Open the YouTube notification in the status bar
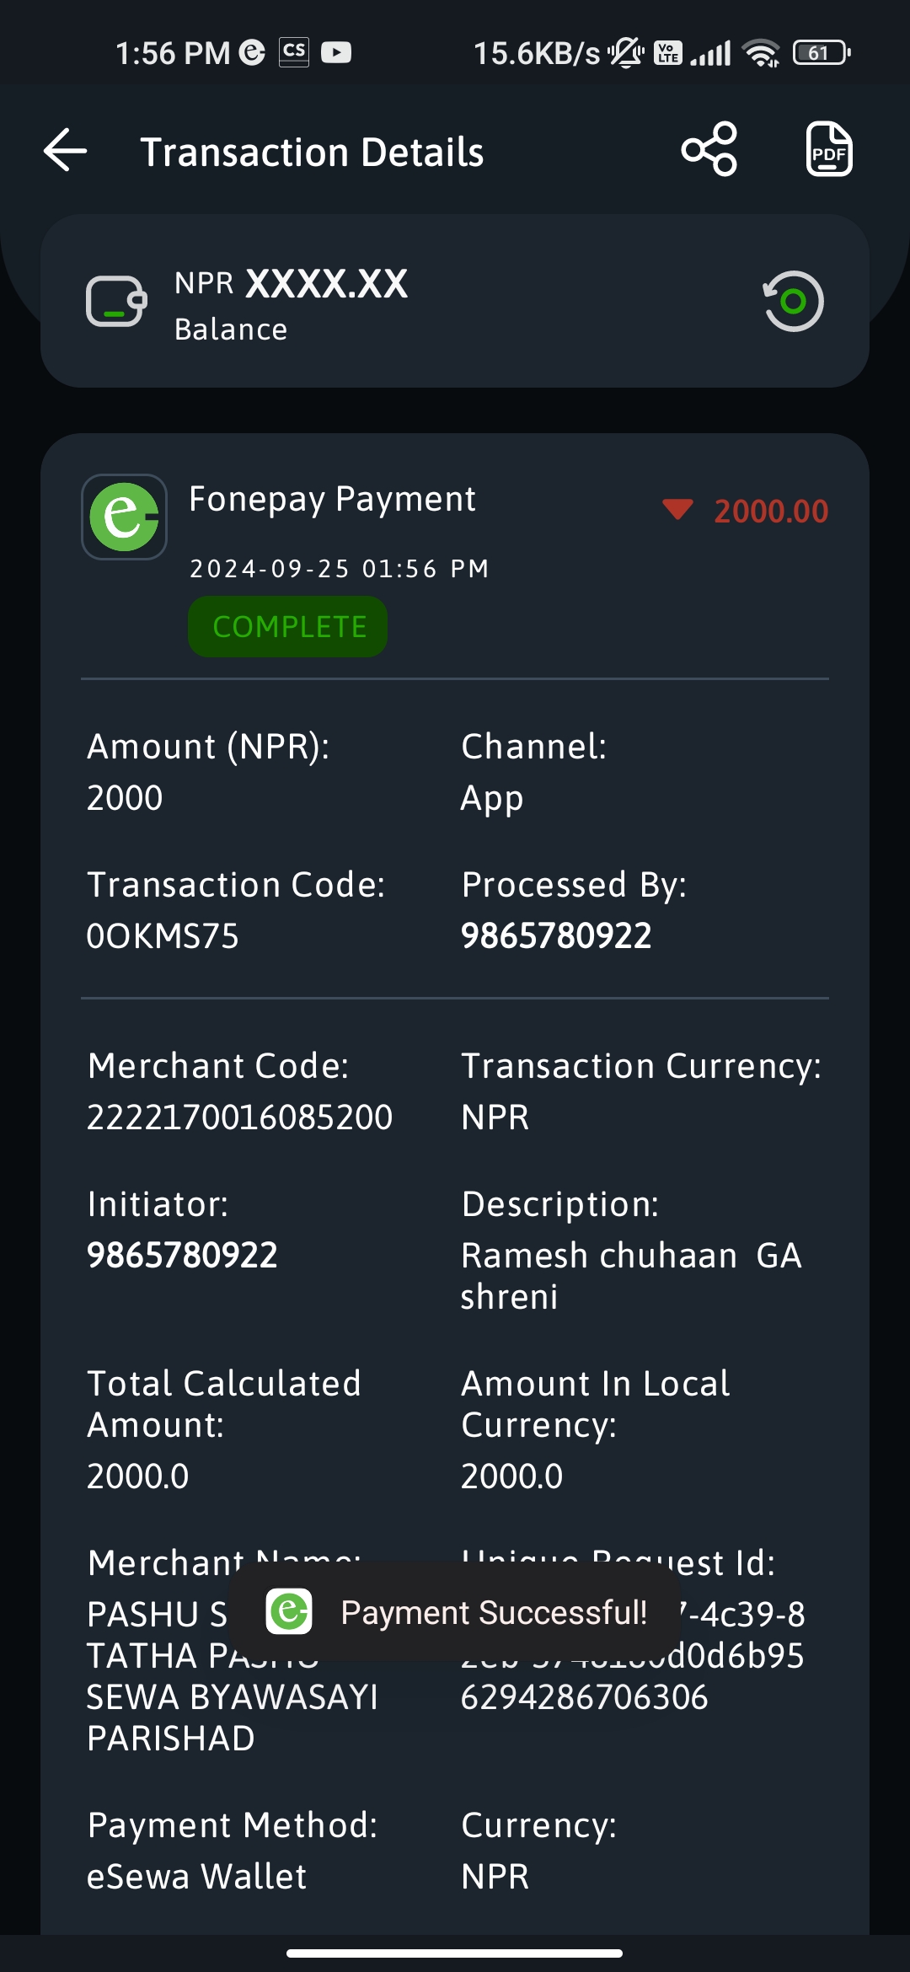Viewport: 910px width, 1972px height. tap(336, 53)
